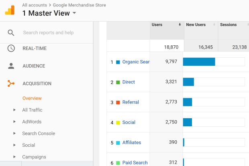Click the Organic Search value 9,797
The image size is (249, 166).
click(171, 61)
